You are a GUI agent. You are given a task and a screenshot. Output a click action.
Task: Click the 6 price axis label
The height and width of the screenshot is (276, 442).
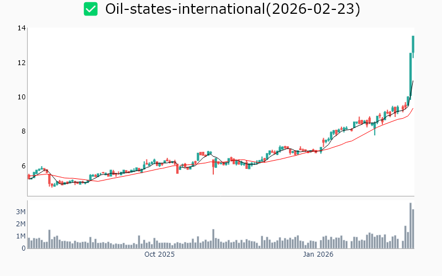click(x=23, y=166)
